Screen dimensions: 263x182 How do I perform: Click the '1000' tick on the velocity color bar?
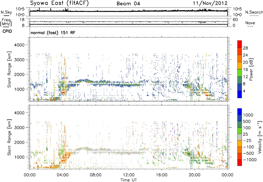(x=248, y=115)
